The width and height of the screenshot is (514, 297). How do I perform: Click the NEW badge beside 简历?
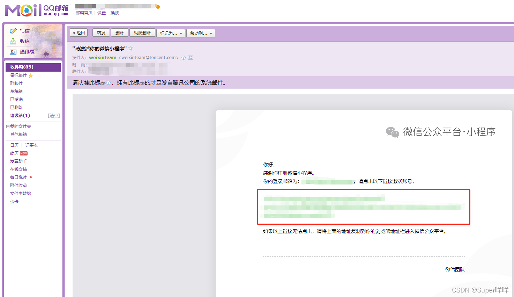tap(24, 153)
